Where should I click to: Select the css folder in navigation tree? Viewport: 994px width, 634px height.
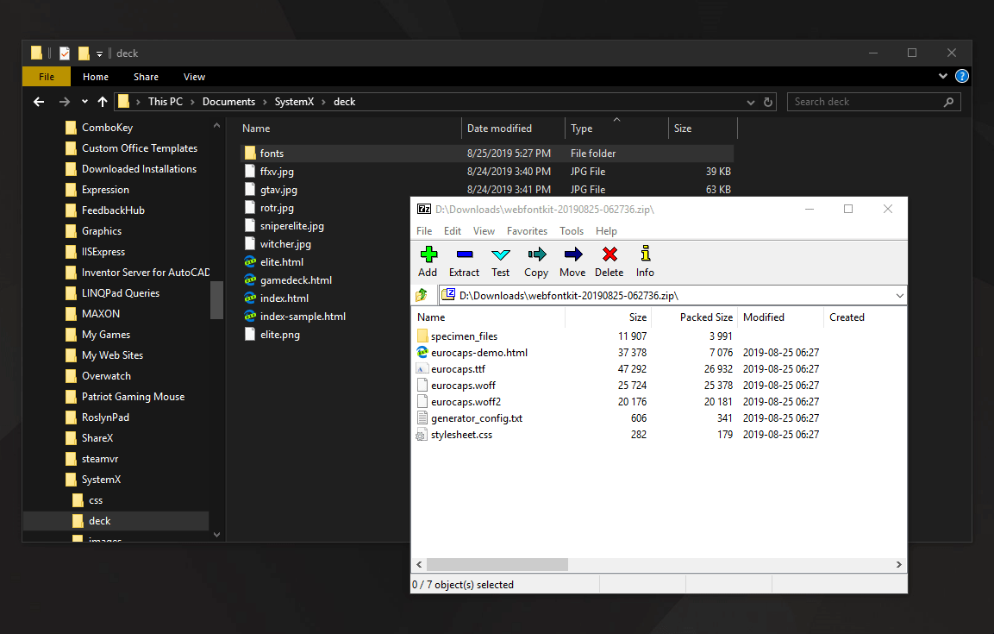click(x=96, y=500)
